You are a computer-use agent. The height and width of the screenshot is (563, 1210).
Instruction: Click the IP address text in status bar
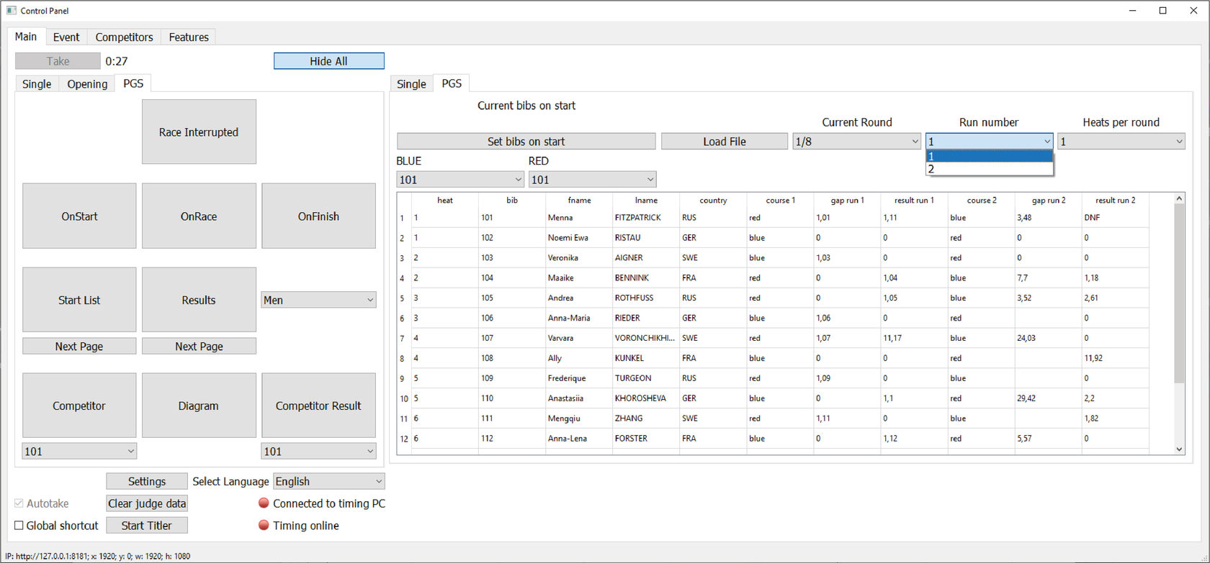[98, 556]
